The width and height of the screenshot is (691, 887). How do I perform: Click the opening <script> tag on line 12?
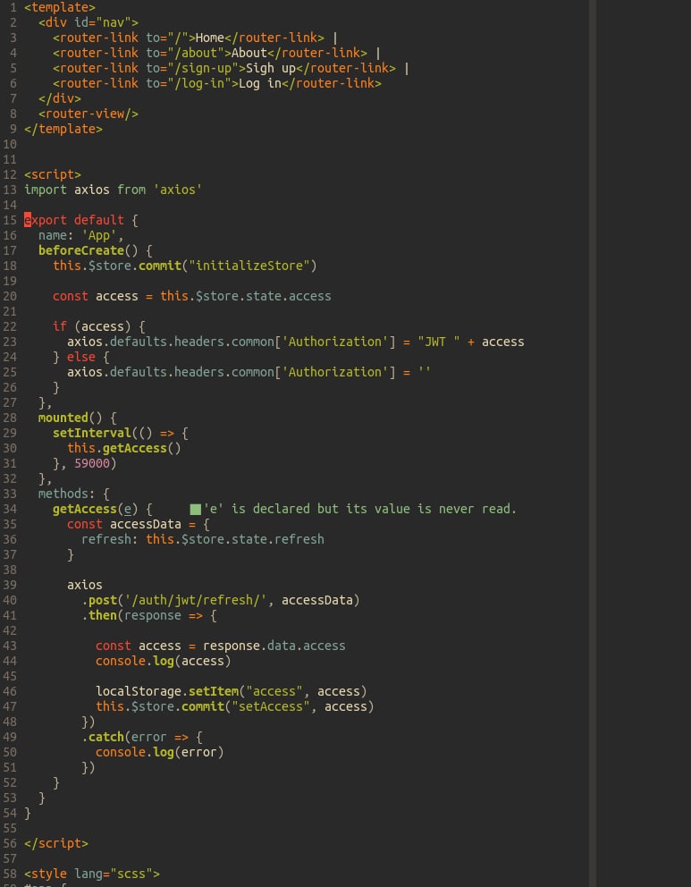(53, 174)
